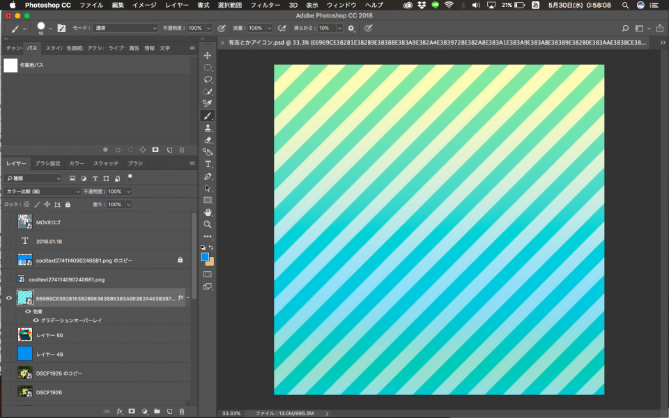The image size is (669, 418).
Task: Click the レイヤー 49 blue layer thumbnail
Action: click(x=25, y=354)
